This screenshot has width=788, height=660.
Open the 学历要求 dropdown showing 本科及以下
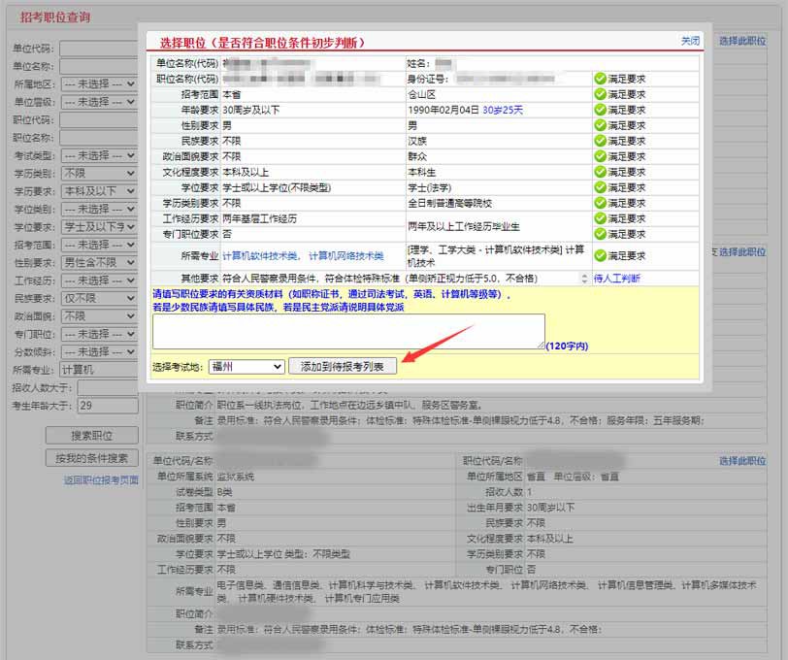point(99,191)
